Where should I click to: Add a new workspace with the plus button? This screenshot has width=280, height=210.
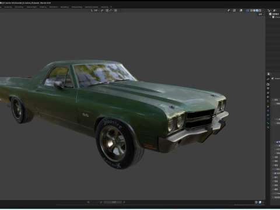point(111,7)
